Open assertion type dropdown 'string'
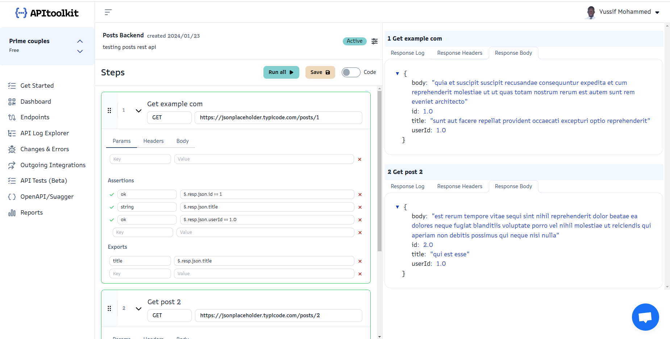The height and width of the screenshot is (339, 670). pos(147,207)
